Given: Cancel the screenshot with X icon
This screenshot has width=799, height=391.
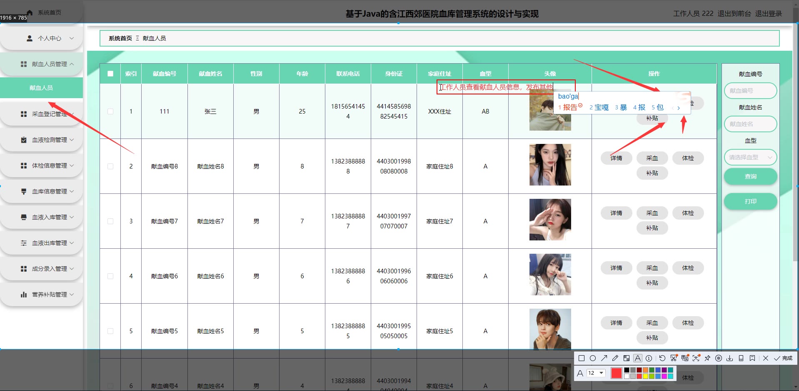Looking at the screenshot, I should click(x=766, y=358).
